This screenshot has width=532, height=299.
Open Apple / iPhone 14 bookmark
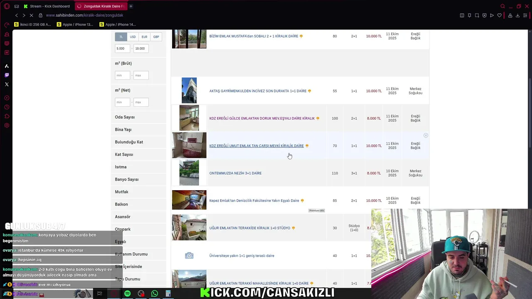tap(118, 25)
